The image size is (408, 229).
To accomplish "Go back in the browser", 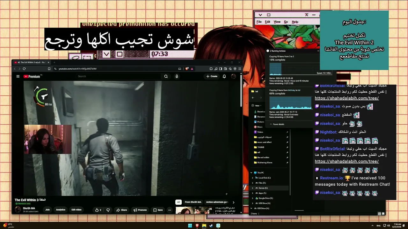I will pyautogui.click(x=15, y=69).
